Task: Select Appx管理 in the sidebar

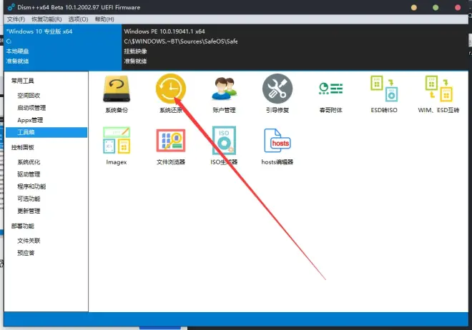Action: tap(30, 120)
